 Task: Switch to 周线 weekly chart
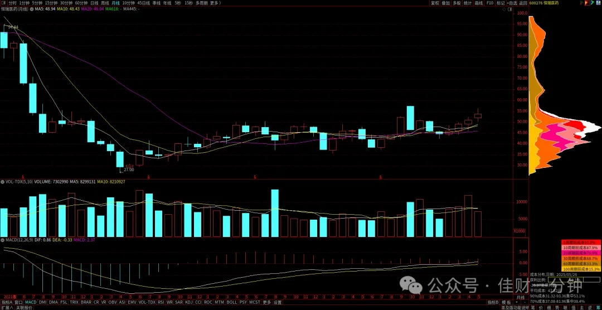105,3
